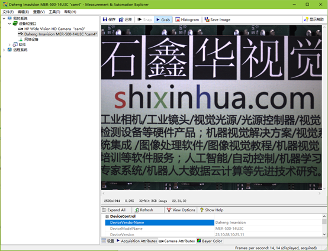Toggle the Grab continuous acquisition button
328x251 pixels.
pos(163,19)
